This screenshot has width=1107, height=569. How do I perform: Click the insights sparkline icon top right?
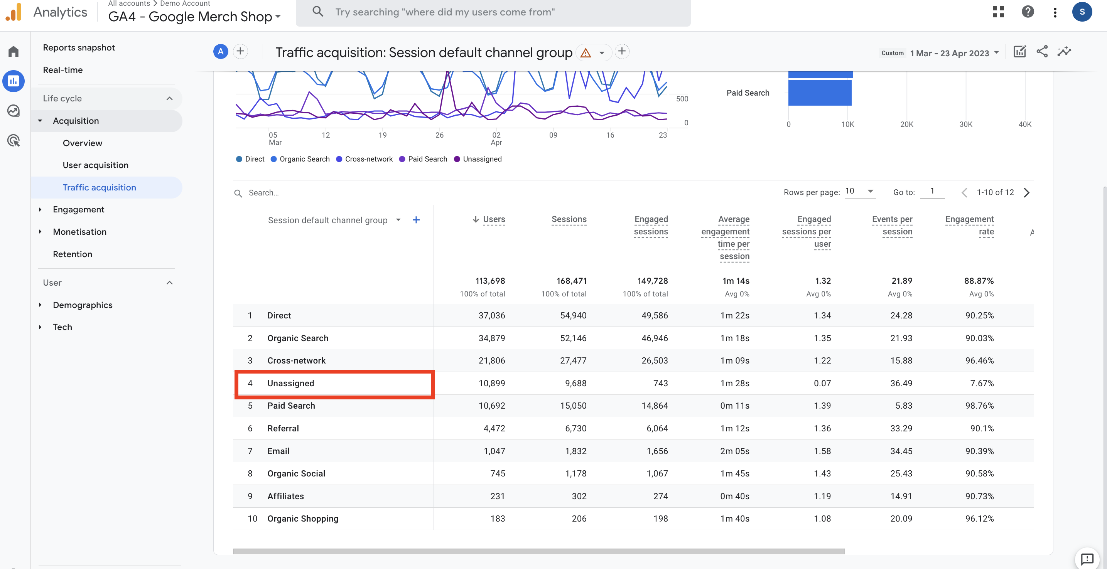click(x=1065, y=52)
